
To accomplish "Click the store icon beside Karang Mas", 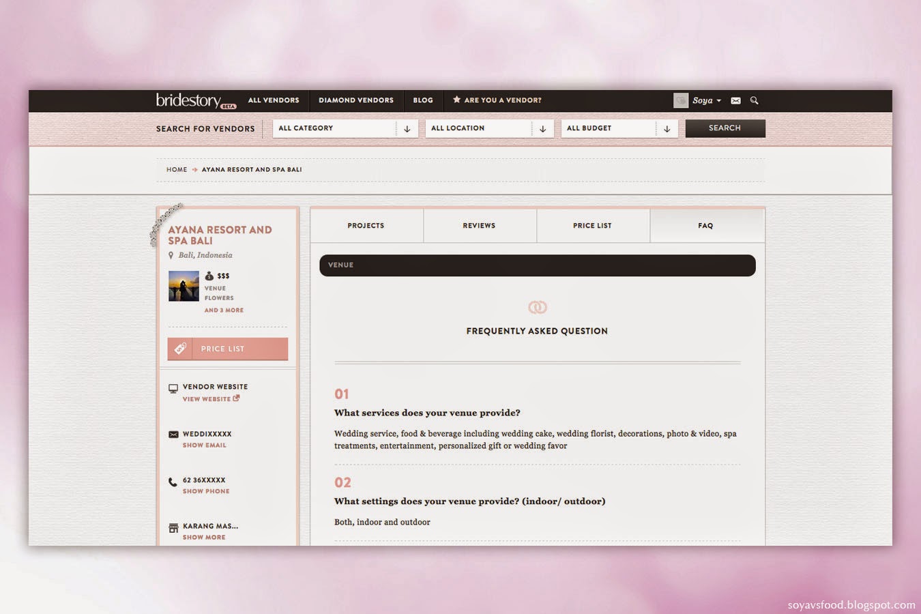I will click(x=173, y=527).
